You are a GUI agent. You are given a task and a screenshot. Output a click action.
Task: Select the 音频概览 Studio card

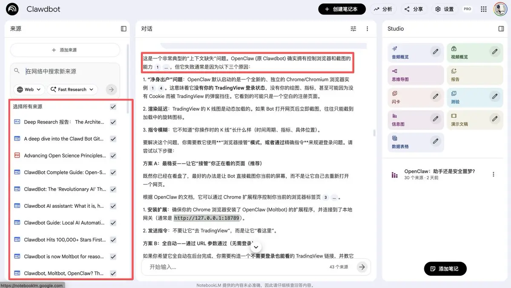416,52
